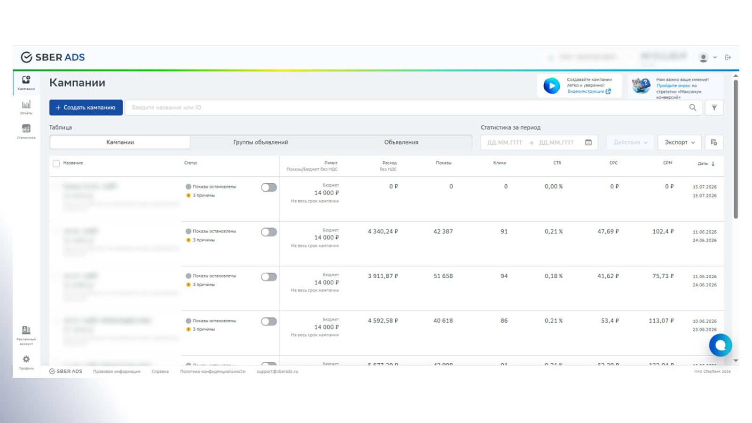Screen dimensions: 752x423
Task: Switch to Группы объявлений tab
Action: 260,142
